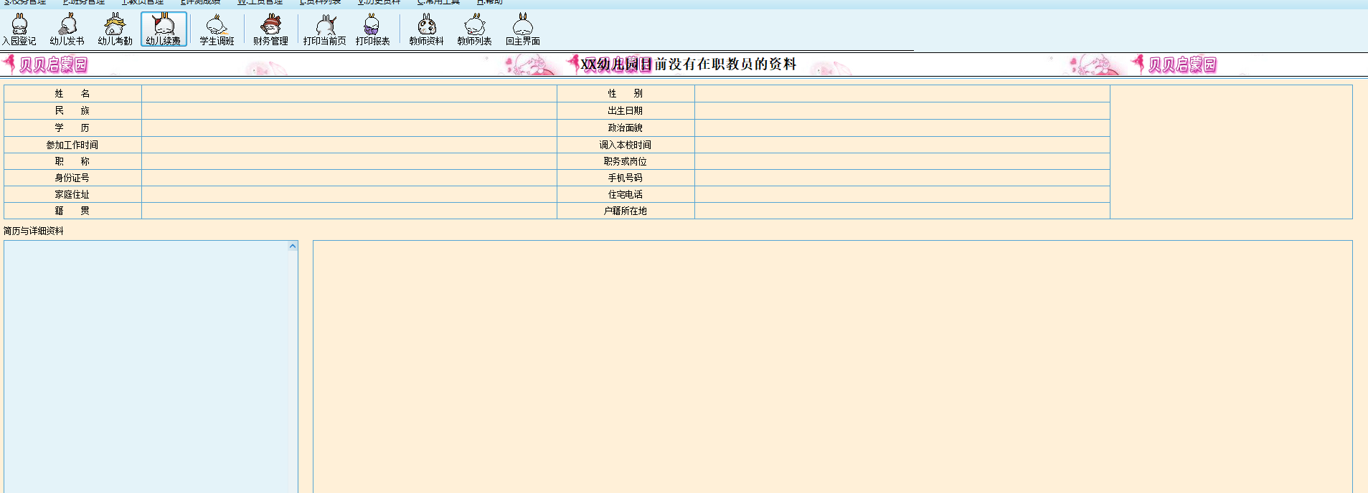Open 学生调班 class transfer tool
The image size is (1368, 493).
pyautogui.click(x=217, y=29)
